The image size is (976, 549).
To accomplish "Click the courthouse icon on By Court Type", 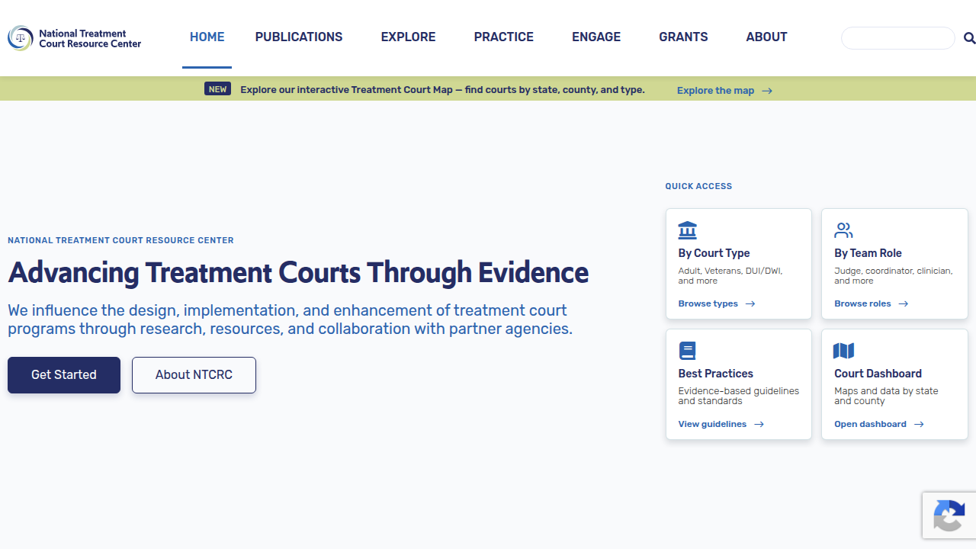I will click(687, 230).
